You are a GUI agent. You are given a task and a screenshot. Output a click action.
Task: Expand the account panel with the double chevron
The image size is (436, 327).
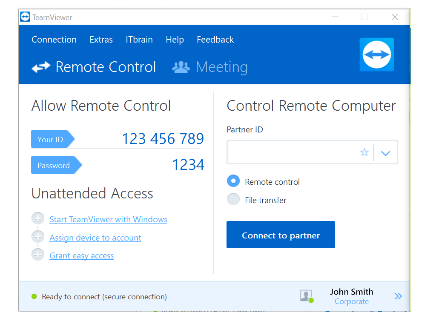[398, 296]
